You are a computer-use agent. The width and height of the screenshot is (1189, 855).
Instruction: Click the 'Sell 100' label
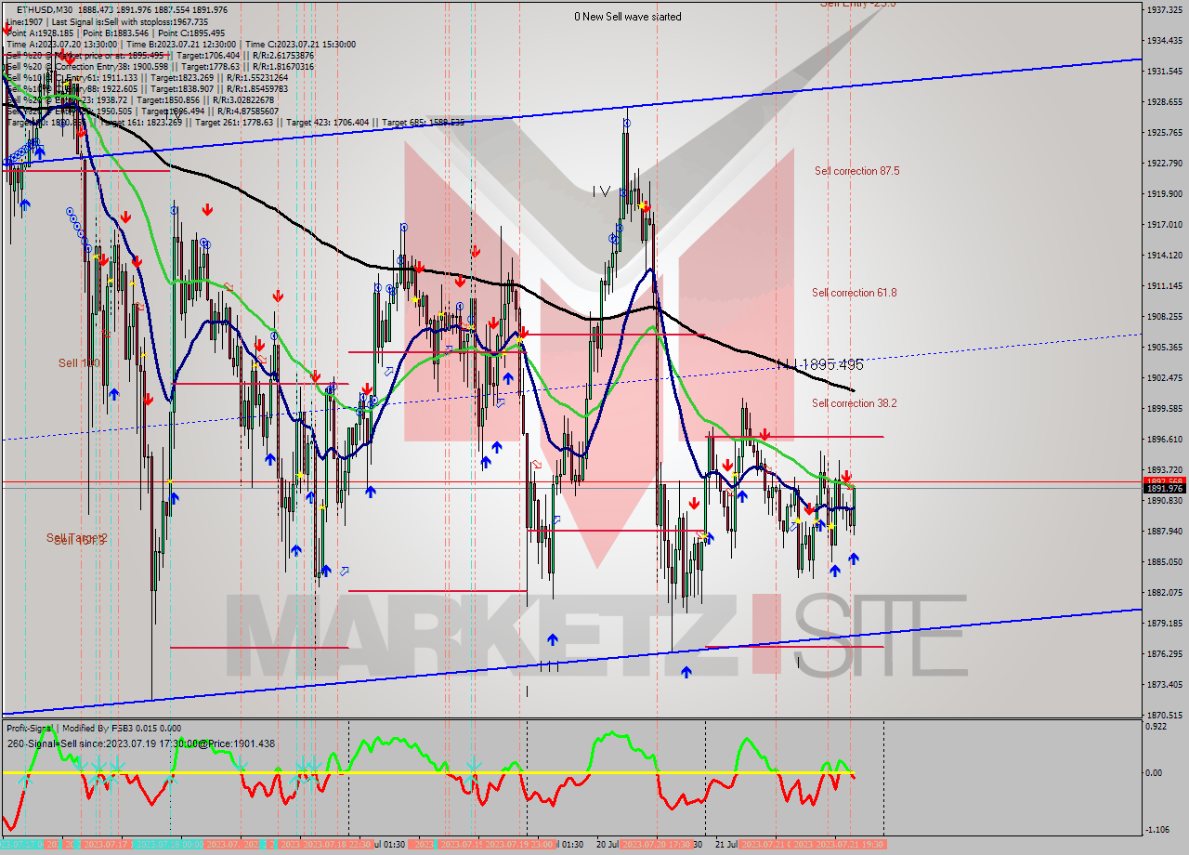[x=79, y=363]
